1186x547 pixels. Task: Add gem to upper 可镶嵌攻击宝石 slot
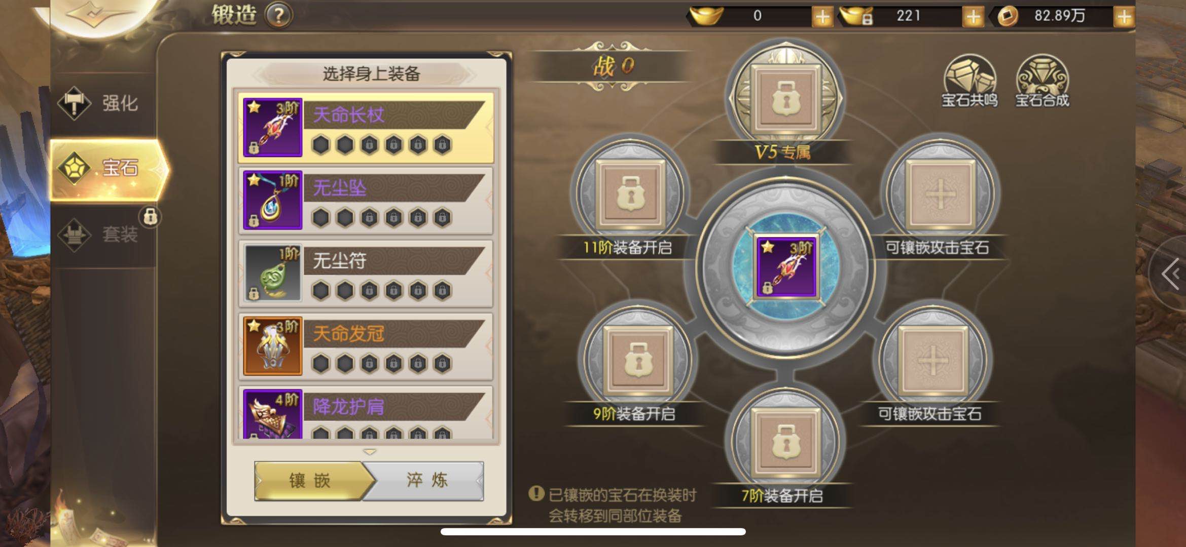coord(940,193)
